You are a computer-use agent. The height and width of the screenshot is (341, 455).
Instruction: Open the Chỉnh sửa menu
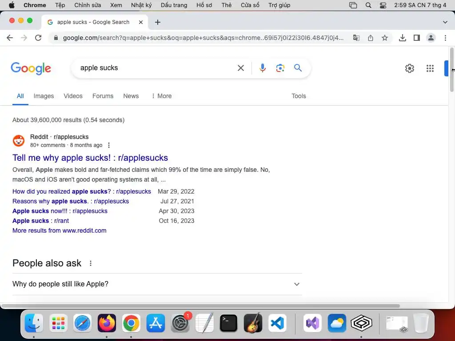coord(88,5)
